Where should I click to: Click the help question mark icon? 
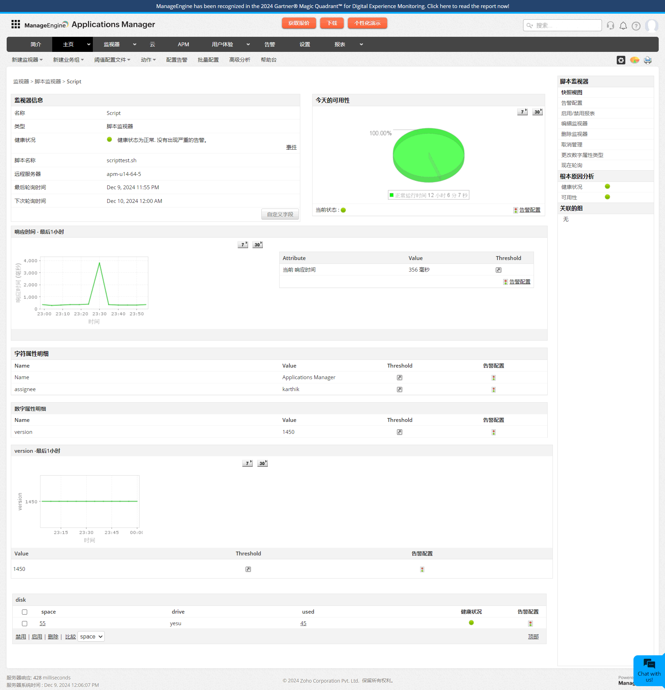click(636, 26)
